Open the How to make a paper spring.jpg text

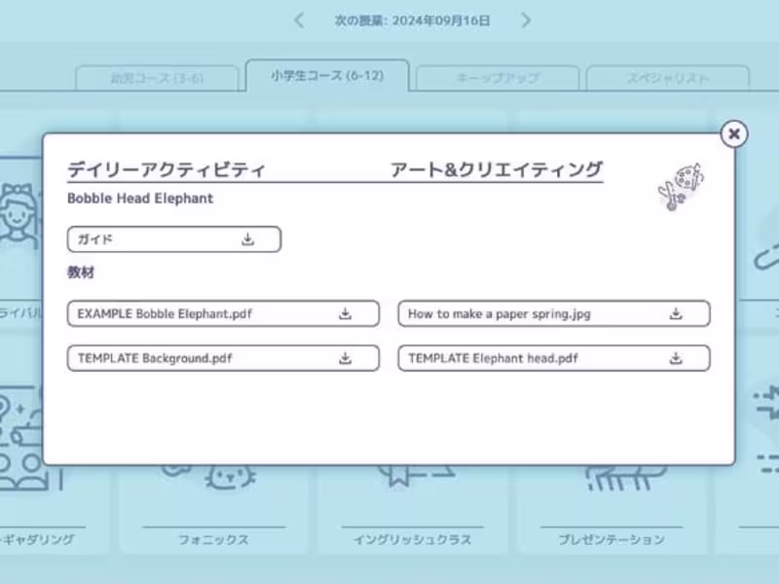500,313
